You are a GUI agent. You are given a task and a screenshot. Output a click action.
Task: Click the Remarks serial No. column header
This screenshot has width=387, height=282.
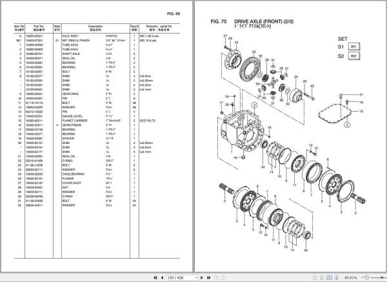(x=159, y=28)
